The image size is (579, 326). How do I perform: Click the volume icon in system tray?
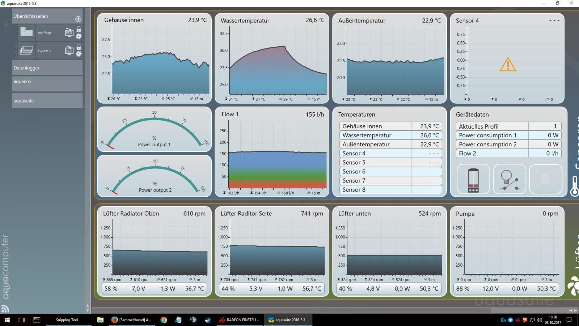(x=539, y=320)
